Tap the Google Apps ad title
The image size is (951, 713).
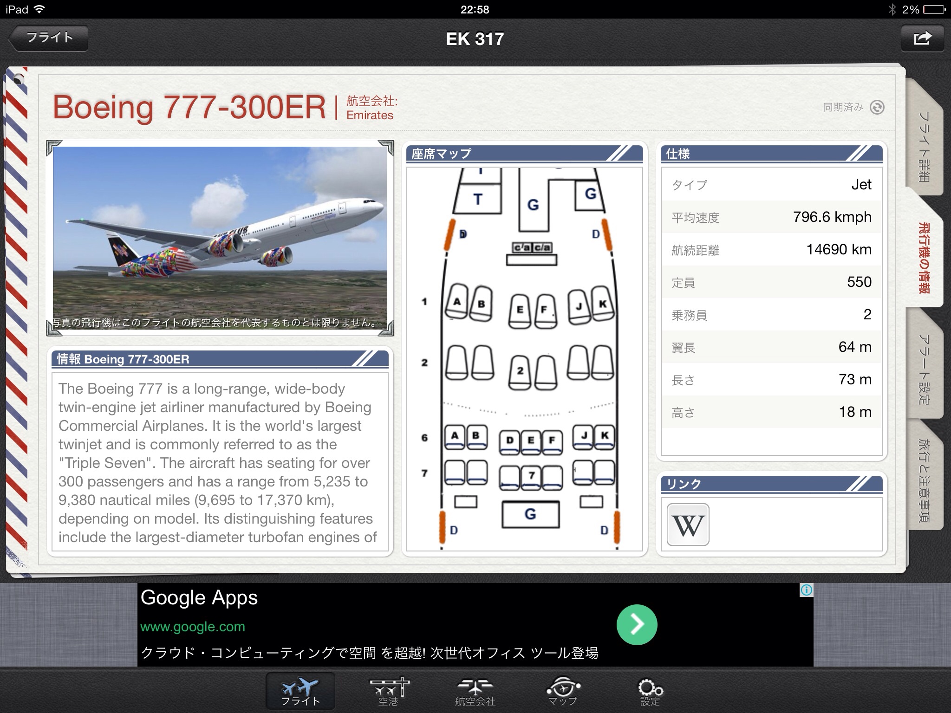199,598
